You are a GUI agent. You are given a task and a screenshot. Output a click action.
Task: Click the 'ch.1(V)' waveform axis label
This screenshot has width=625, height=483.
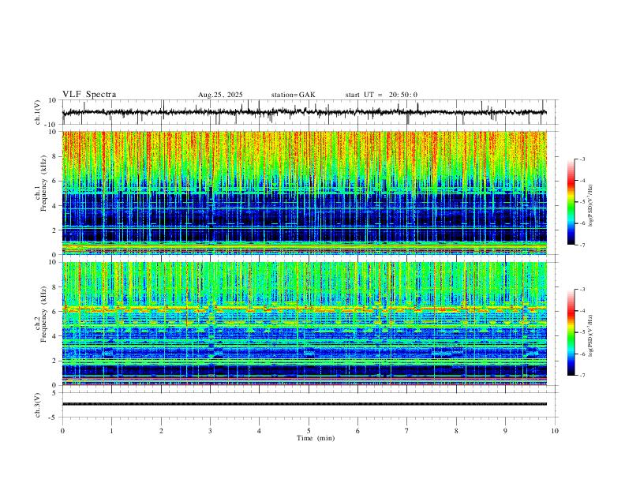point(38,112)
